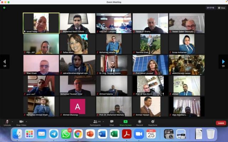
Task: Click the green encryption shield icon
Action: click(4, 8)
